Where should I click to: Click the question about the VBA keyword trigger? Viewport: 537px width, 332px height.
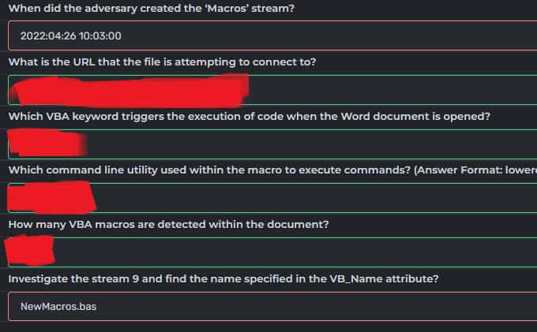[x=250, y=116]
